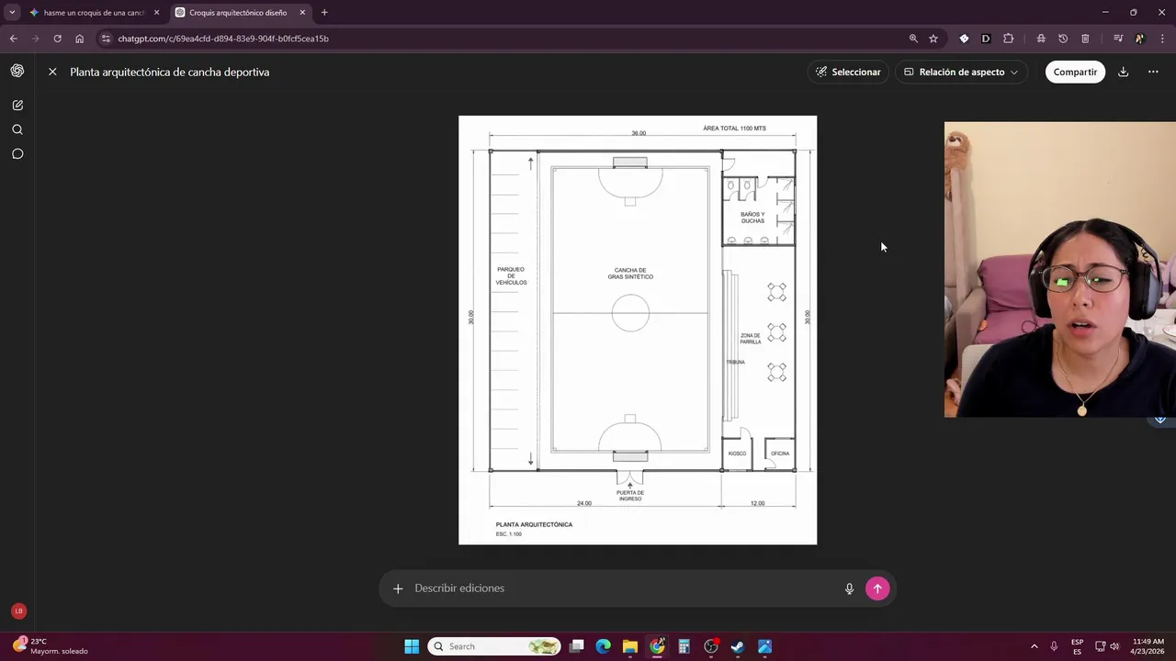1176x661 pixels.
Task: Close the Croquis arquitectónico diseño tab
Action: coord(302,13)
